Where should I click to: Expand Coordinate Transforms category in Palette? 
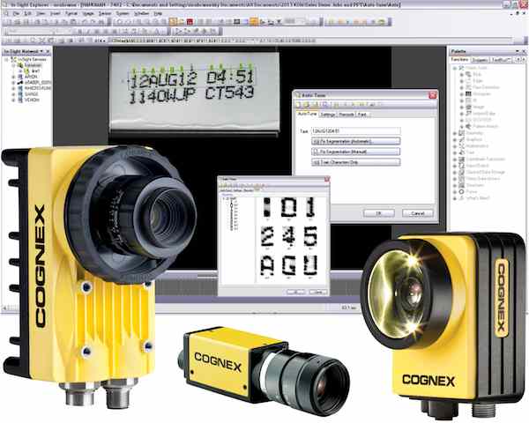click(x=454, y=159)
